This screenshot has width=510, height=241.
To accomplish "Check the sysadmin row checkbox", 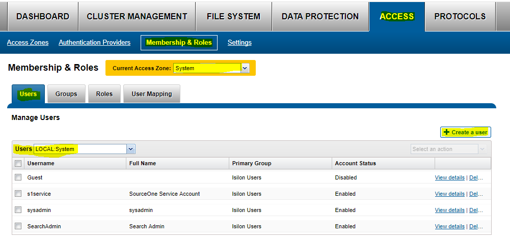I will click(18, 210).
